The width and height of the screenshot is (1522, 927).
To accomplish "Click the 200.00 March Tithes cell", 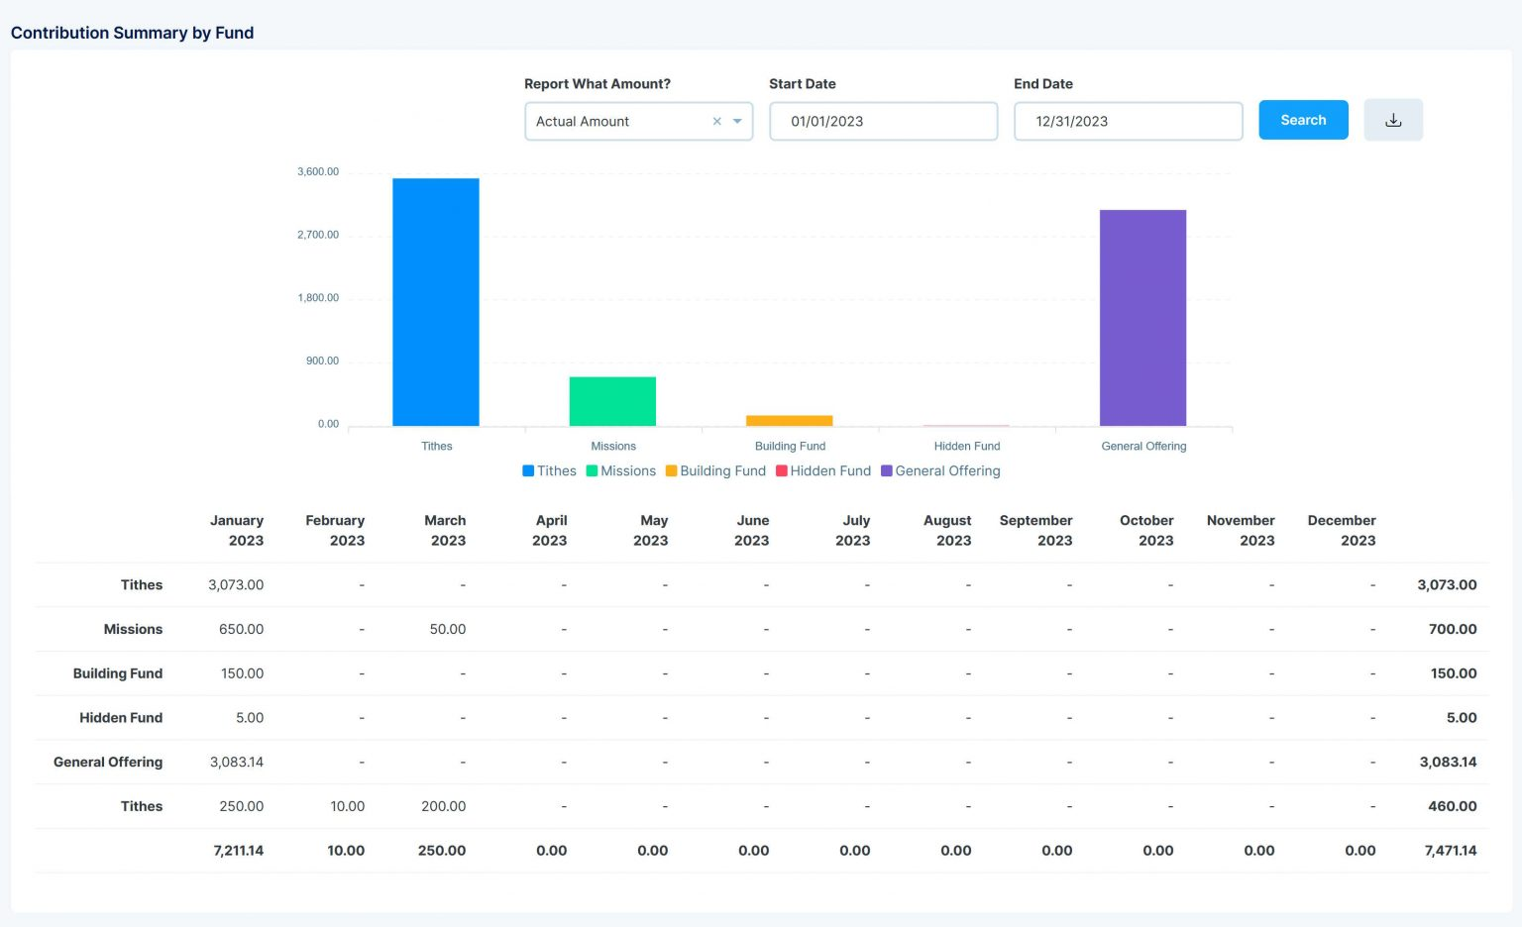I will coord(444,807).
